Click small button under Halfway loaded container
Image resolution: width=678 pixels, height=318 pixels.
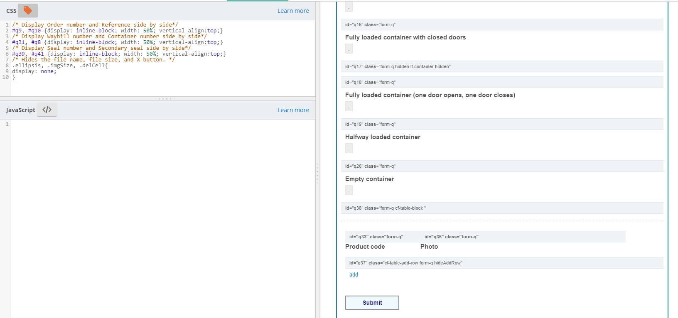pos(349,149)
